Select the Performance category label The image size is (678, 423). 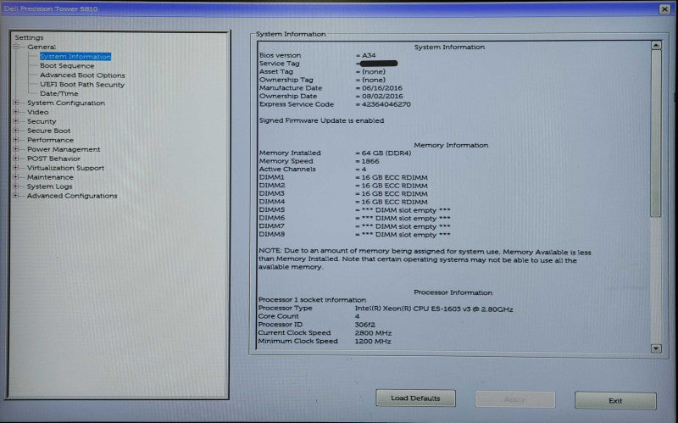pyautogui.click(x=50, y=140)
